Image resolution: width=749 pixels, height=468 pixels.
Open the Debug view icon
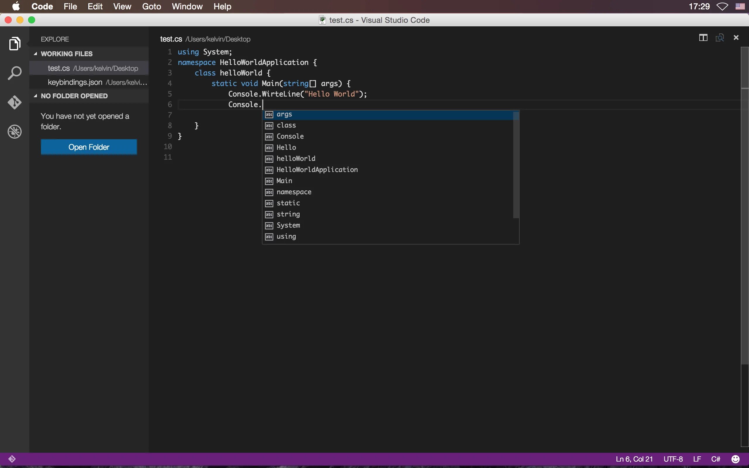(15, 132)
